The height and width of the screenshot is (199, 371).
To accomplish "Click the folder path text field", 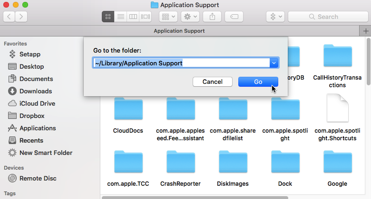I will pos(181,63).
